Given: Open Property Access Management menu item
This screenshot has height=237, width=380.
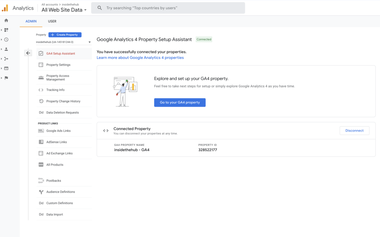Looking at the screenshot, I should pyautogui.click(x=64, y=78).
